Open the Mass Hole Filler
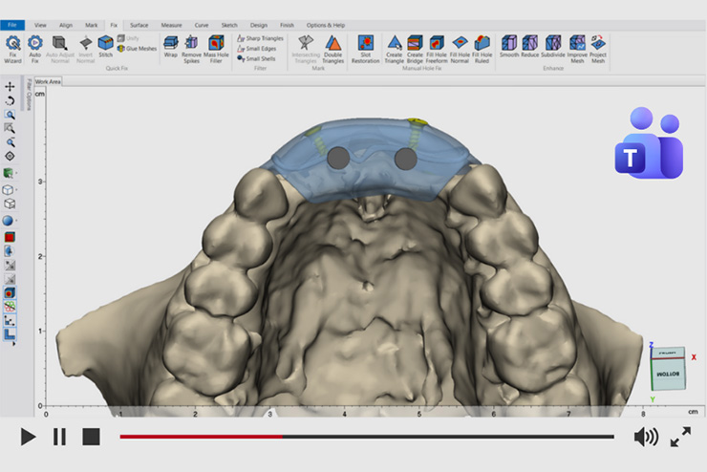Viewport: 707px width, 472px height. coord(216,46)
